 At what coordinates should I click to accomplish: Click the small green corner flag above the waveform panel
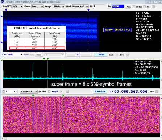point(2,60)
